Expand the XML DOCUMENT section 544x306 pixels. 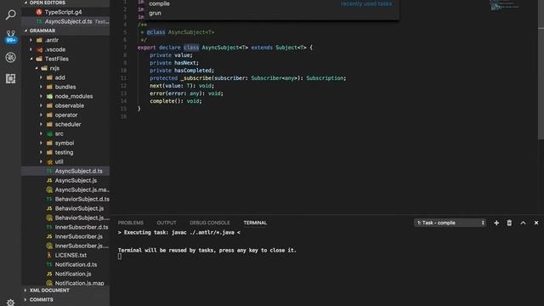(x=49, y=291)
